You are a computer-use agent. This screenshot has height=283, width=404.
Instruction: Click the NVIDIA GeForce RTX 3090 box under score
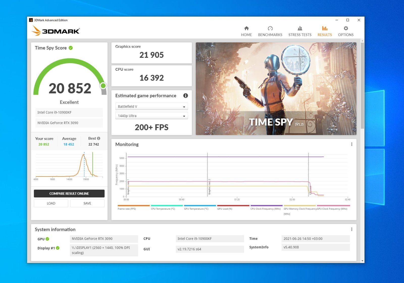click(x=69, y=123)
